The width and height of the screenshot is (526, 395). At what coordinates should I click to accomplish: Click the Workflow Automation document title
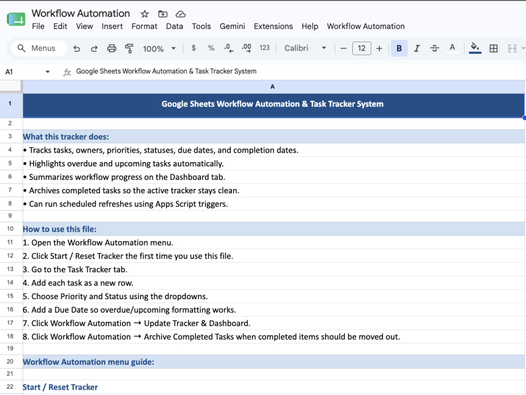point(80,14)
